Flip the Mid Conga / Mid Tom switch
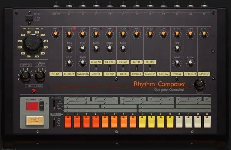Image resolution: width=231 pixels, height=150 pixels. (x=110, y=68)
